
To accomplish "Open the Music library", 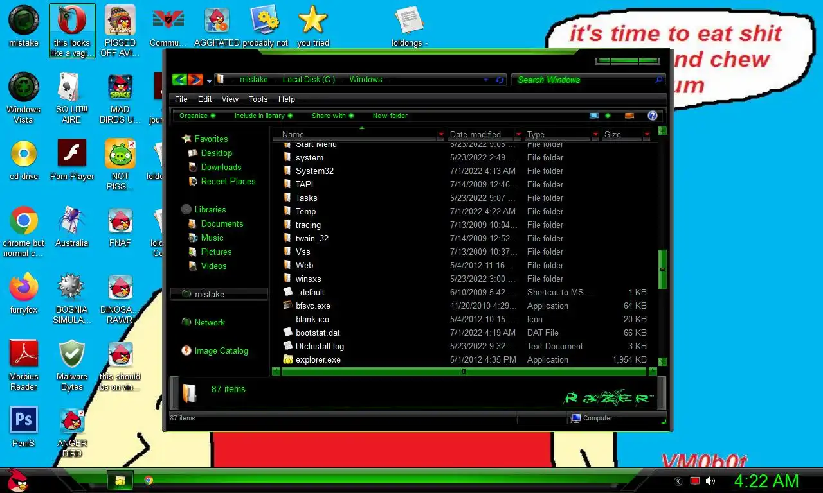I will pos(212,238).
